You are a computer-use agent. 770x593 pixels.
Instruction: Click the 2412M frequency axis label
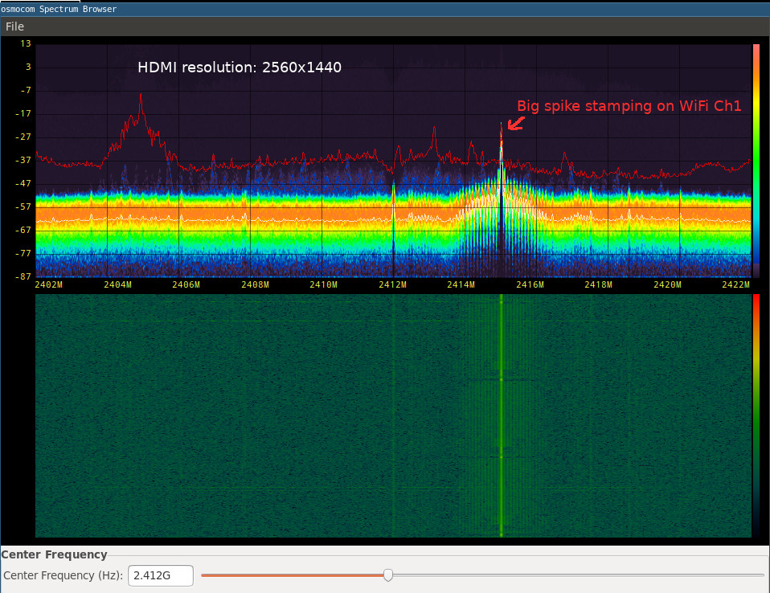[392, 284]
